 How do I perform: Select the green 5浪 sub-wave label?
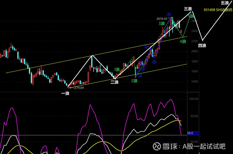point(191,16)
